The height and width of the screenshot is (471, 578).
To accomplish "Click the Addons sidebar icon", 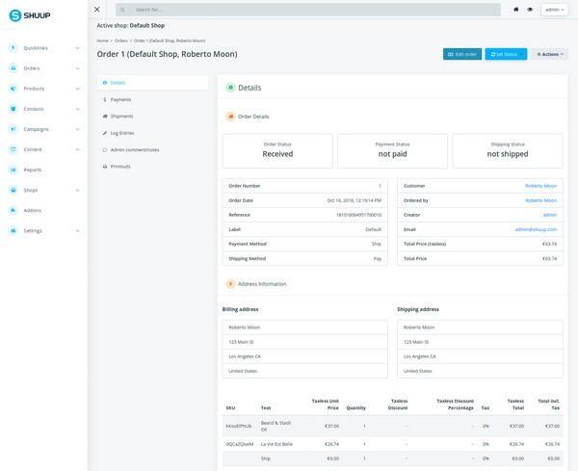I will pyautogui.click(x=13, y=210).
